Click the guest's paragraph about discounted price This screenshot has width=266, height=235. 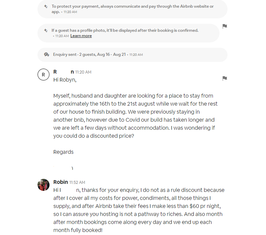(134, 116)
